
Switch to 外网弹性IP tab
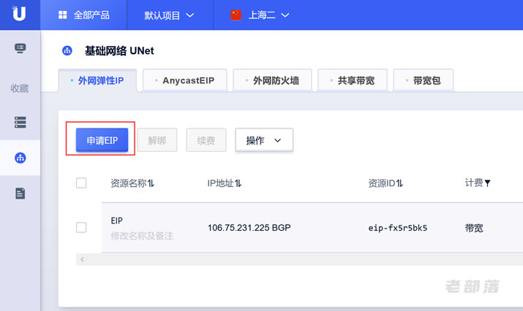pos(97,80)
